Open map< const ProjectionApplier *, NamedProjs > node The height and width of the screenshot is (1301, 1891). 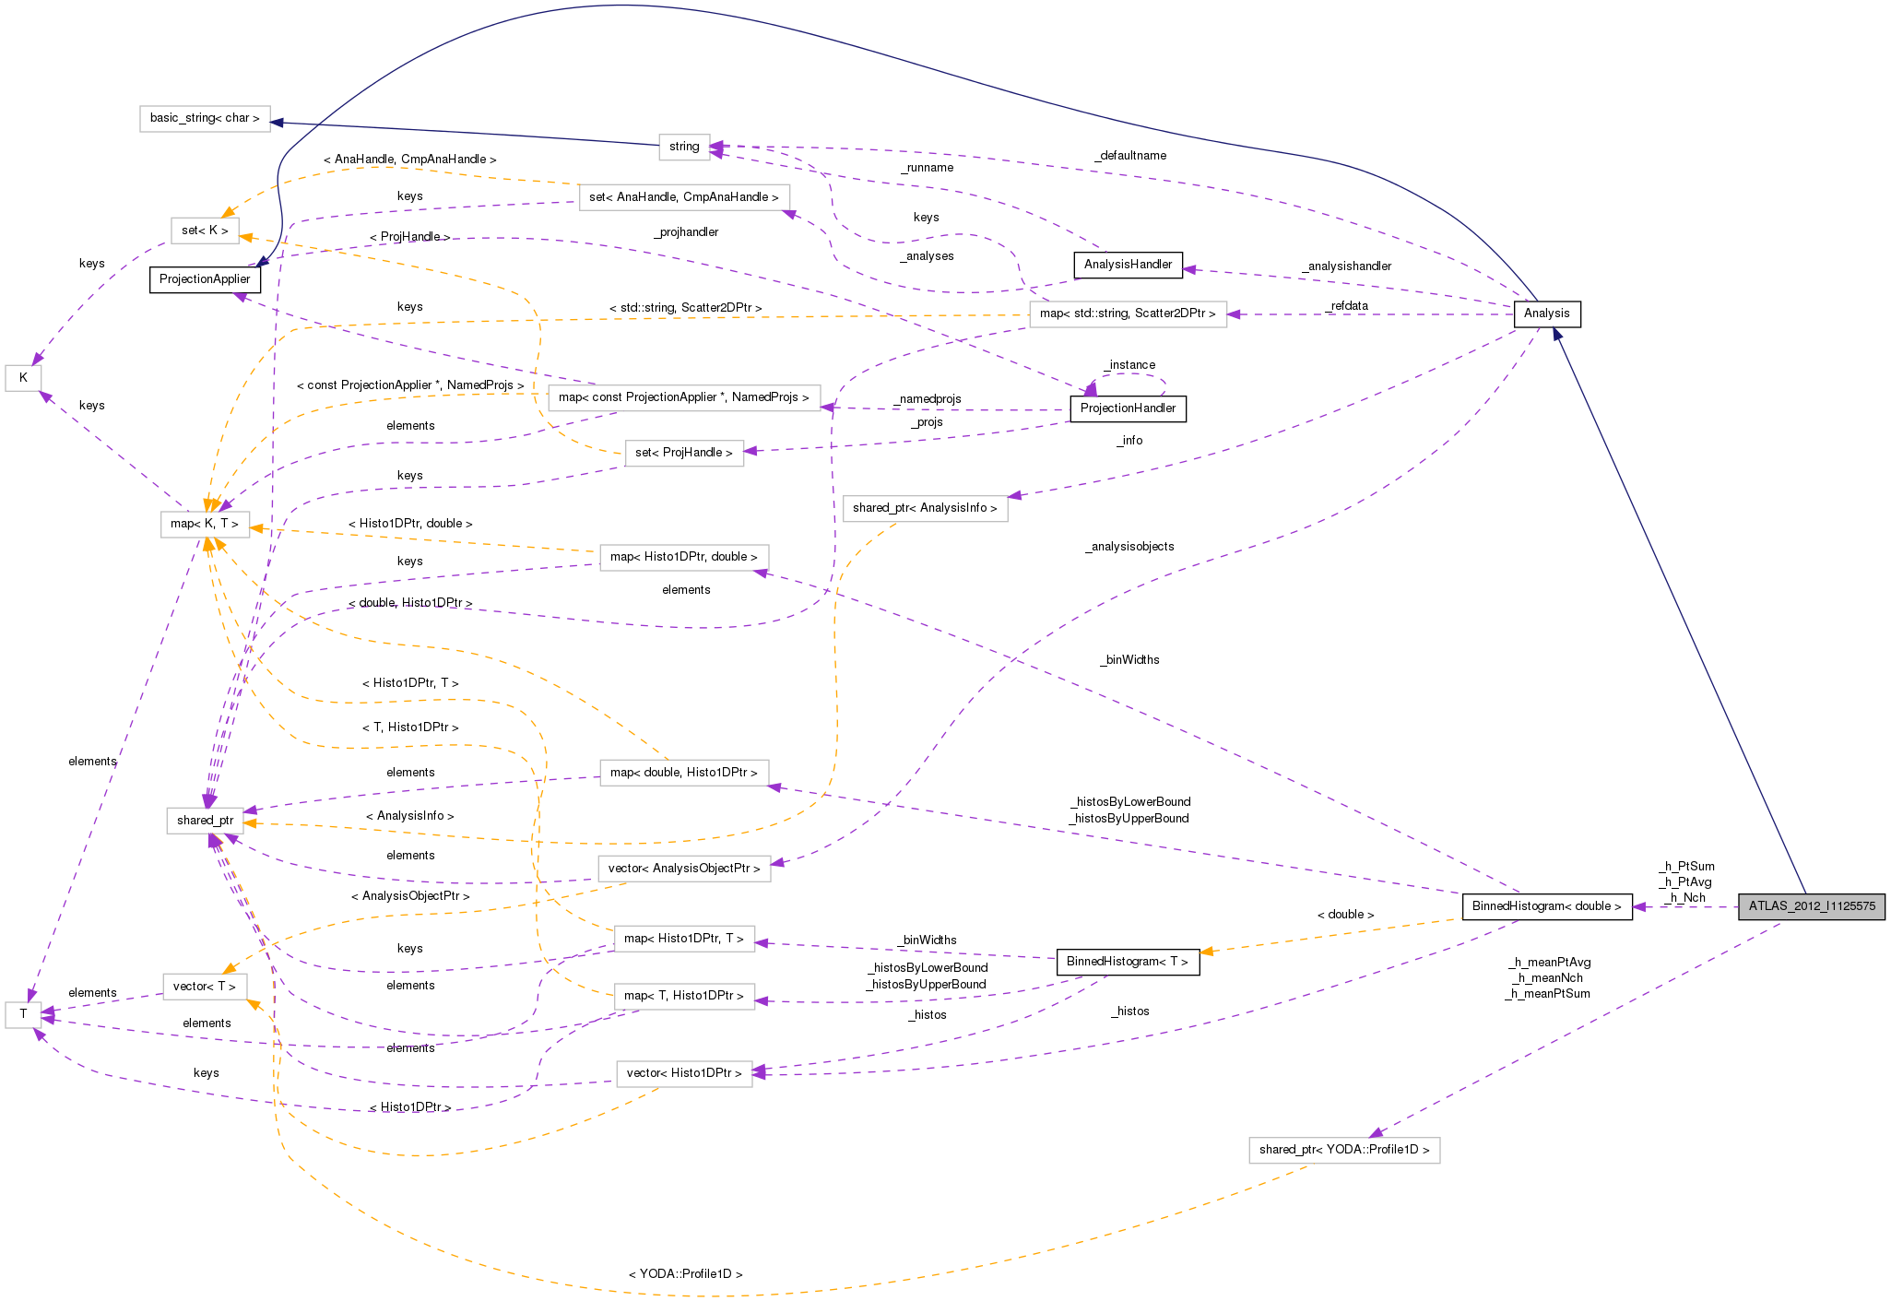(684, 397)
